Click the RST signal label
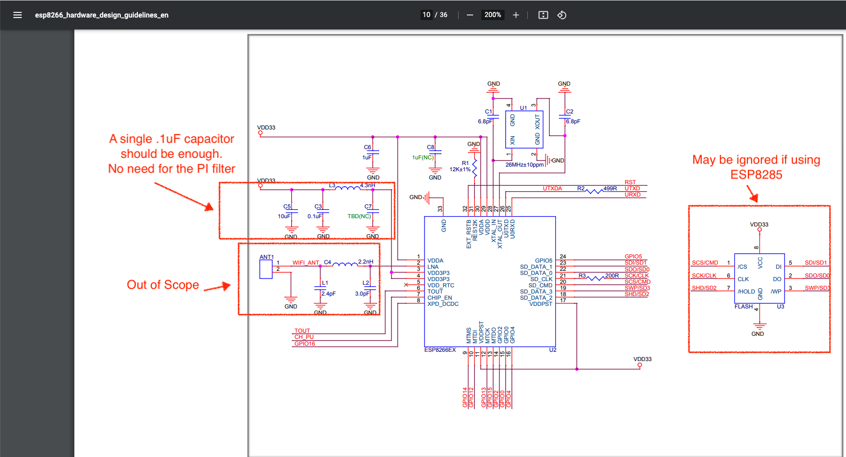The image size is (846, 457). pyautogui.click(x=630, y=182)
